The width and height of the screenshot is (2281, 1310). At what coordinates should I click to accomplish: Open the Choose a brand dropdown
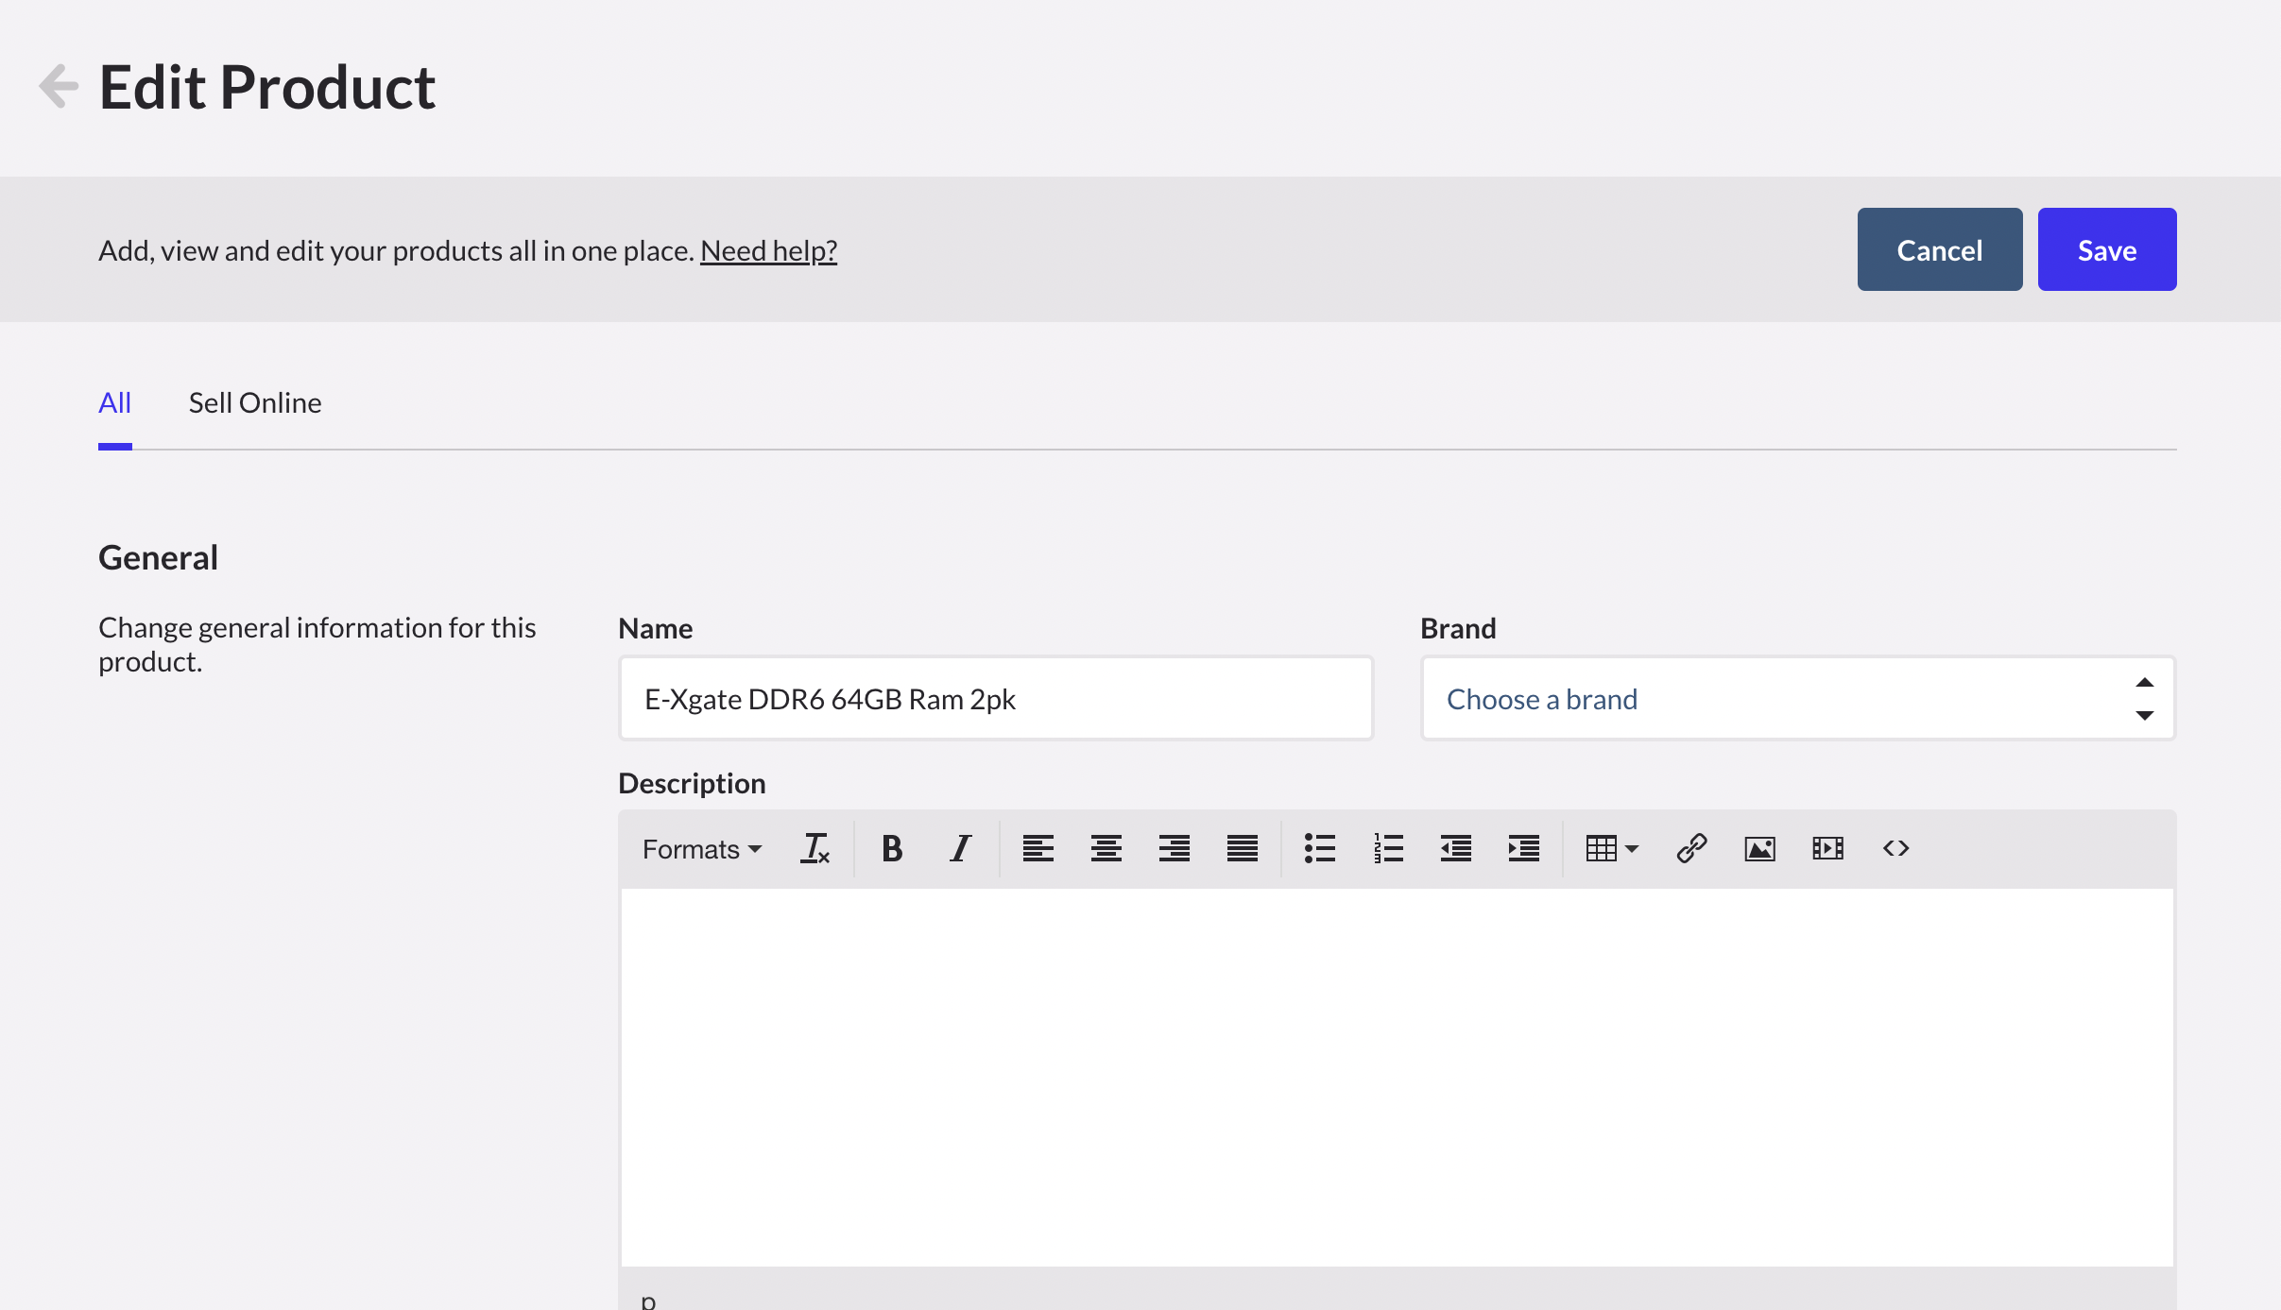click(x=1798, y=699)
